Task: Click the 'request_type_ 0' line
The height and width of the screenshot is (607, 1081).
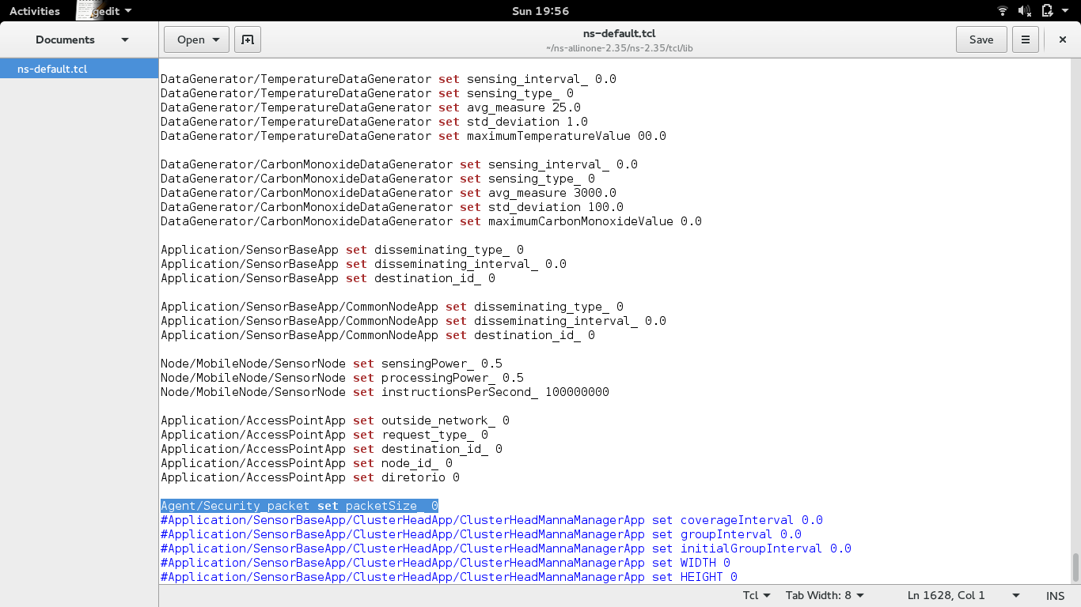Action: (324, 435)
